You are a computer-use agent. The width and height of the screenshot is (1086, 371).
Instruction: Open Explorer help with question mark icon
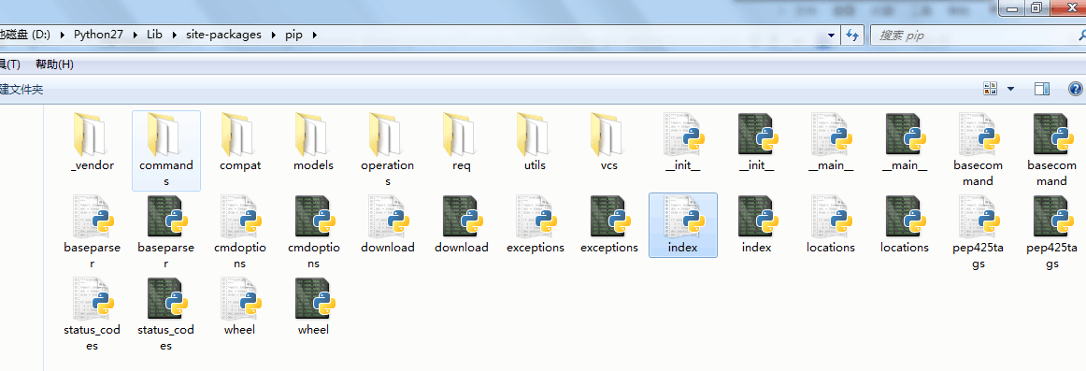coord(1076,89)
